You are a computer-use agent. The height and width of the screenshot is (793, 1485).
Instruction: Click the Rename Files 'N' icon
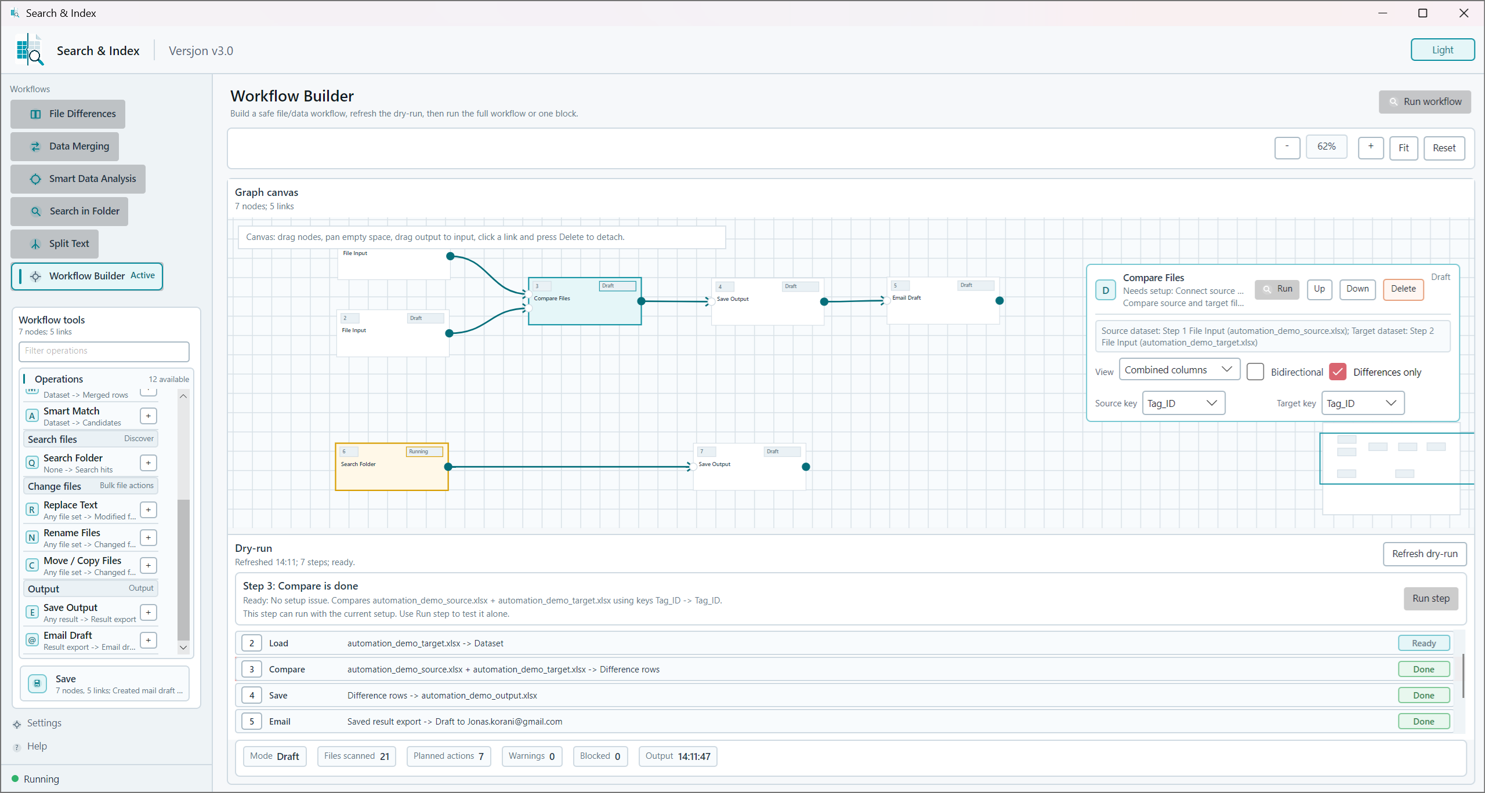click(32, 537)
